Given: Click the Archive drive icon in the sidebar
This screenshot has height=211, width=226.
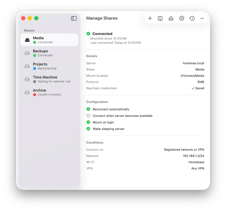Looking at the screenshot, I should (27, 92).
